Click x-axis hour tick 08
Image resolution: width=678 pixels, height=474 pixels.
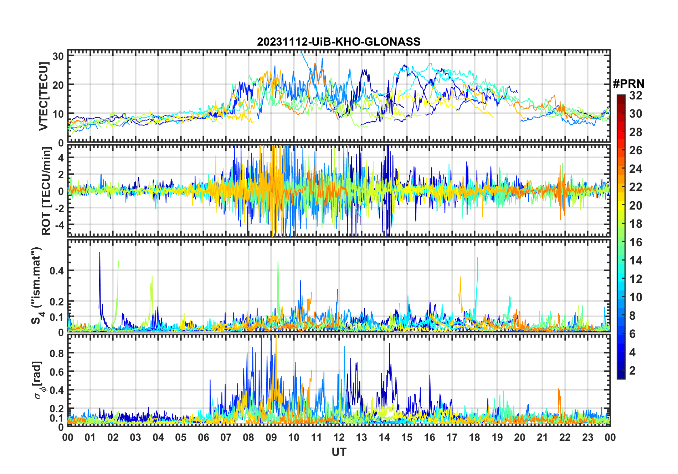click(248, 437)
